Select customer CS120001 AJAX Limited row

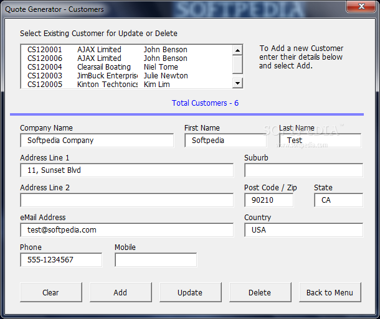107,50
